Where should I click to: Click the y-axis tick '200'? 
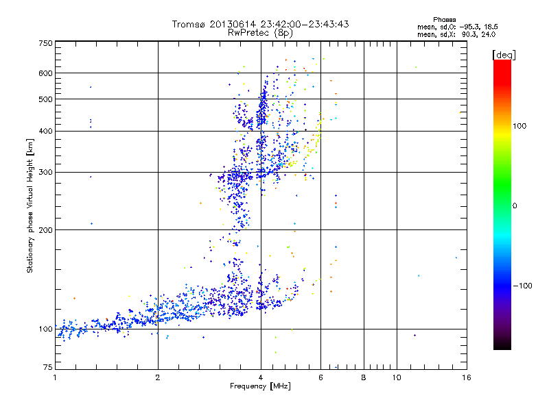tap(45, 230)
